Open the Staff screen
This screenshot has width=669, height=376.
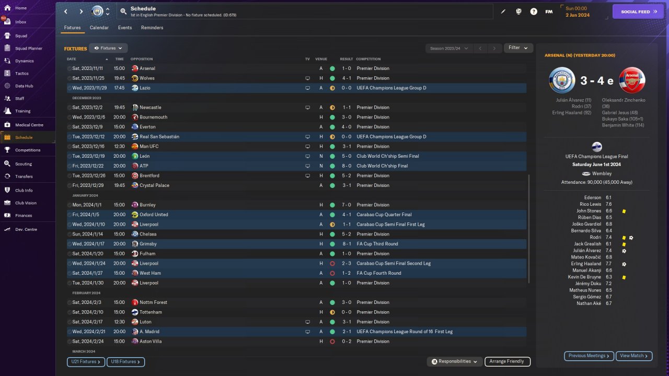click(20, 99)
